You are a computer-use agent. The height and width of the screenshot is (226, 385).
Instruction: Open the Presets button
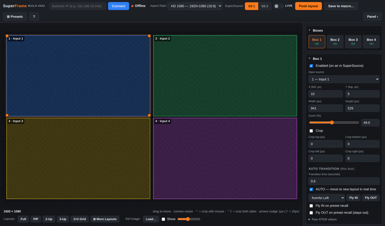click(15, 17)
